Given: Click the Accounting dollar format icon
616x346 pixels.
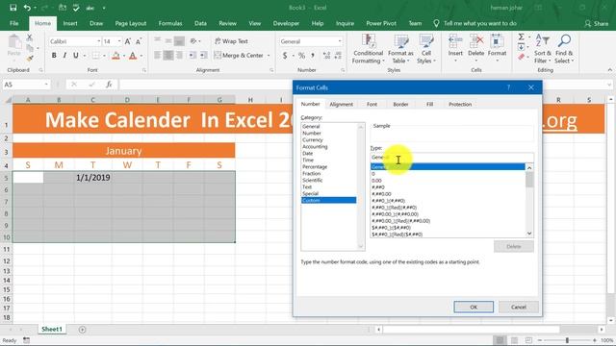Looking at the screenshot, I should (285, 56).
